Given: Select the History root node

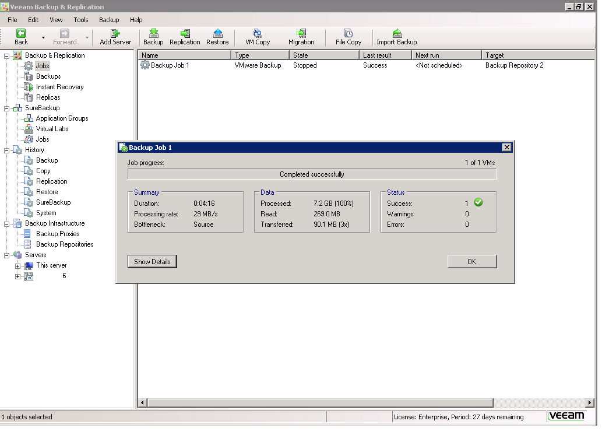Looking at the screenshot, I should [x=34, y=150].
